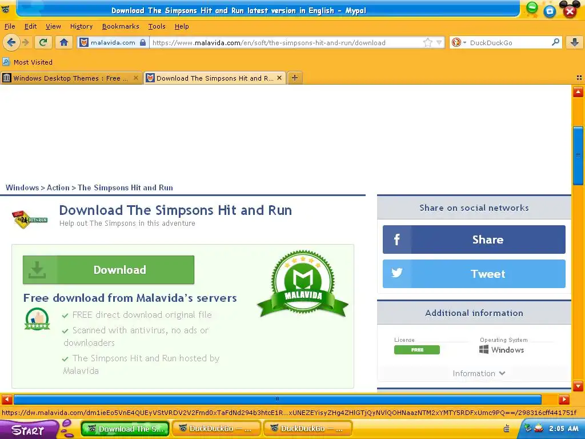Screen dimensions: 585x439
Task: Expand the Information chevron section
Action: [479, 373]
